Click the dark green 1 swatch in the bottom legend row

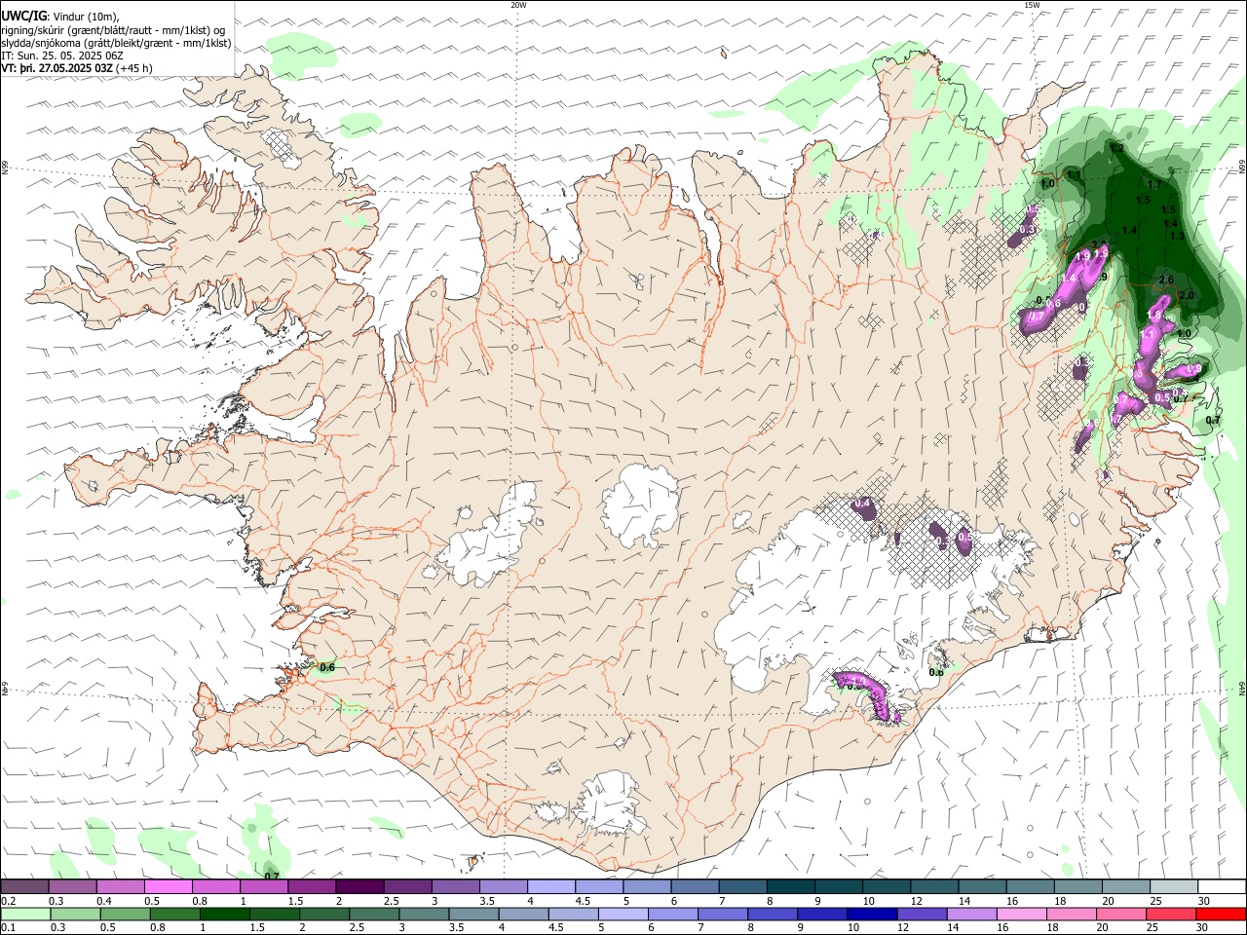coord(226,915)
